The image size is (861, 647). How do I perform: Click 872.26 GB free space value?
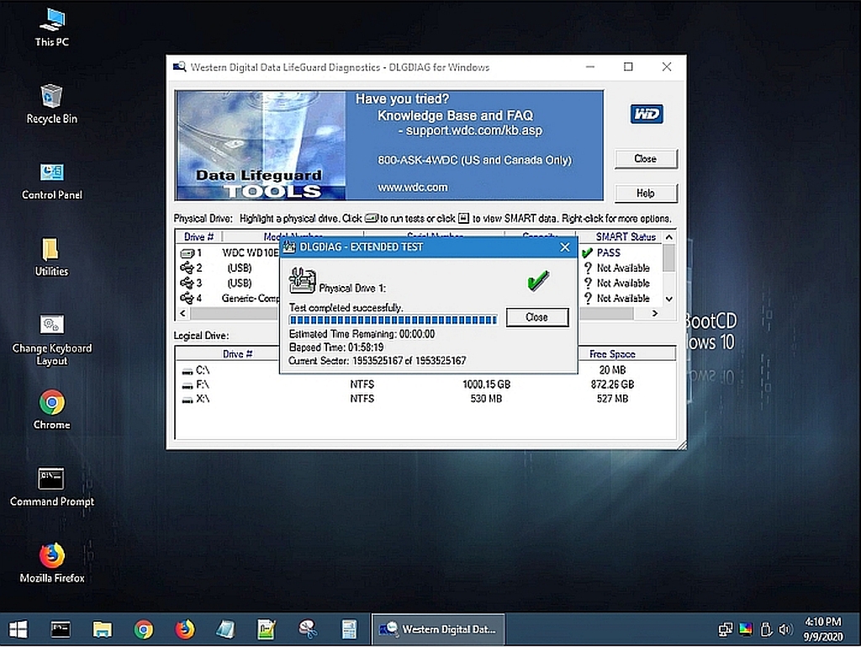(x=612, y=384)
